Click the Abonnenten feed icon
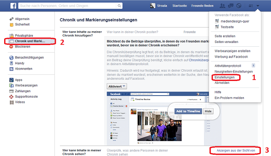The image size is (271, 156). click(x=11, y=69)
